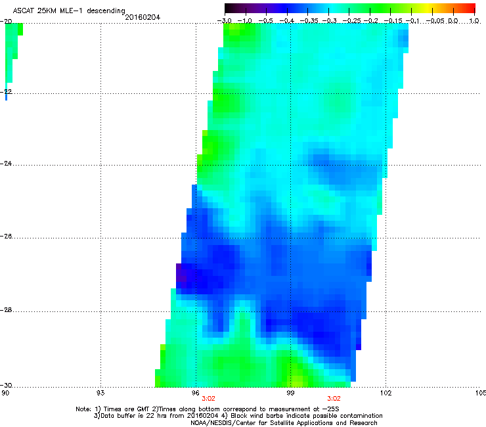
Task: Click the -0.05 colorbar label
Action: [x=435, y=21]
